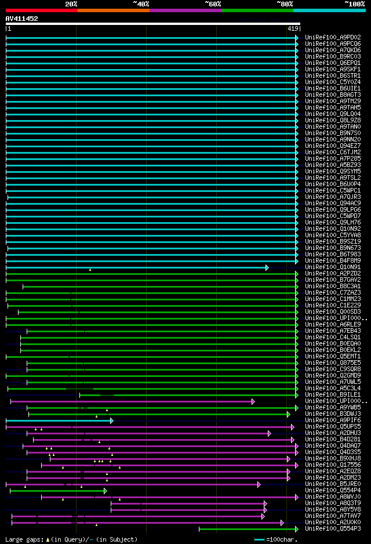Click the orange ~40% identity legend segment
This screenshot has height=544, width=371.
point(114,10)
